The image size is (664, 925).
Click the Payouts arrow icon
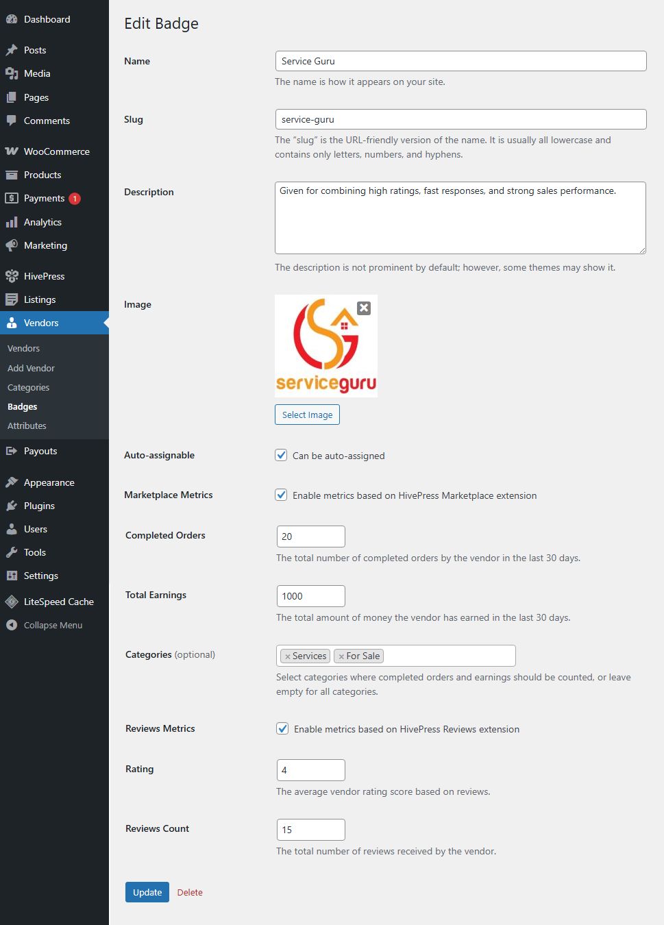coord(12,451)
